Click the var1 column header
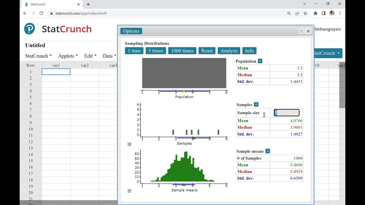Screen dimensions: 365x205 coord(56,65)
